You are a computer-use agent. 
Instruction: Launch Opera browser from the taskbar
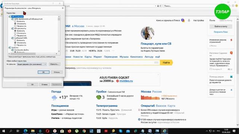click(47, 131)
